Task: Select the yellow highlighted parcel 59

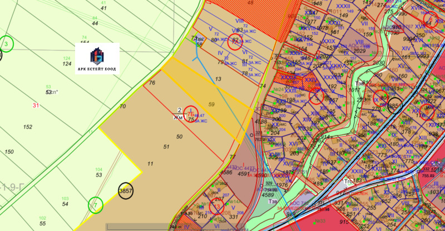Action: click(x=211, y=104)
